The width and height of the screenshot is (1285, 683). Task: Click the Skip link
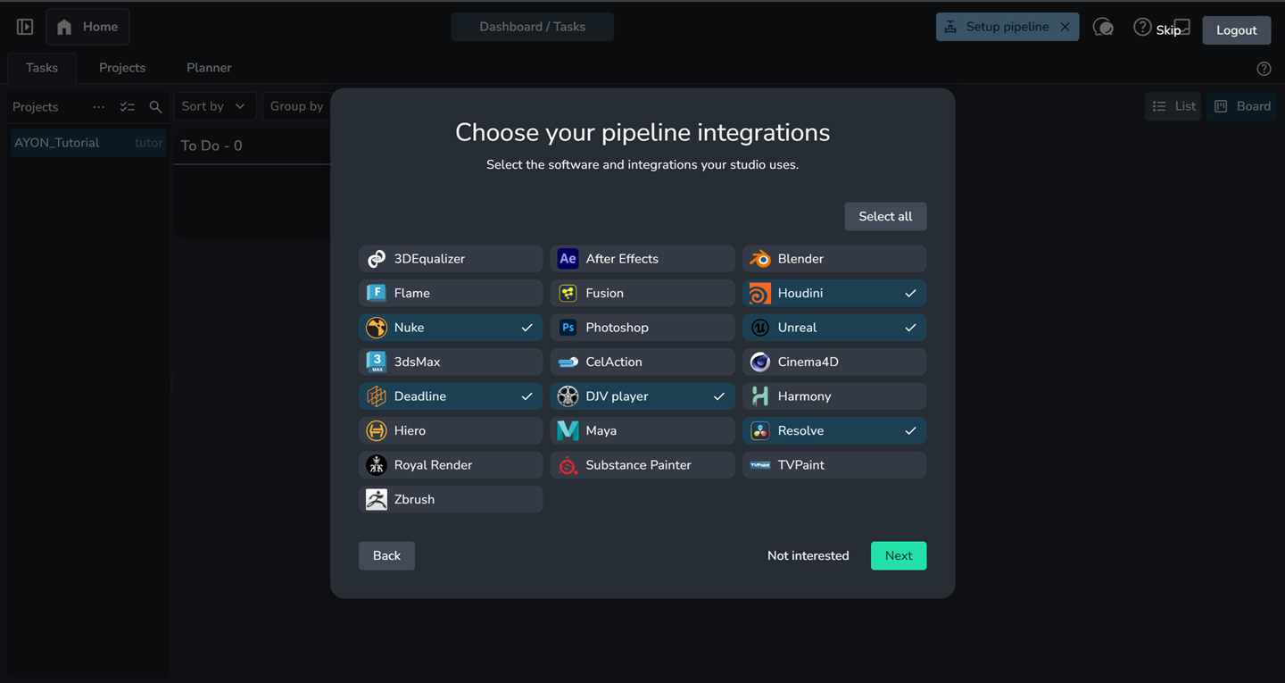[x=1168, y=30]
